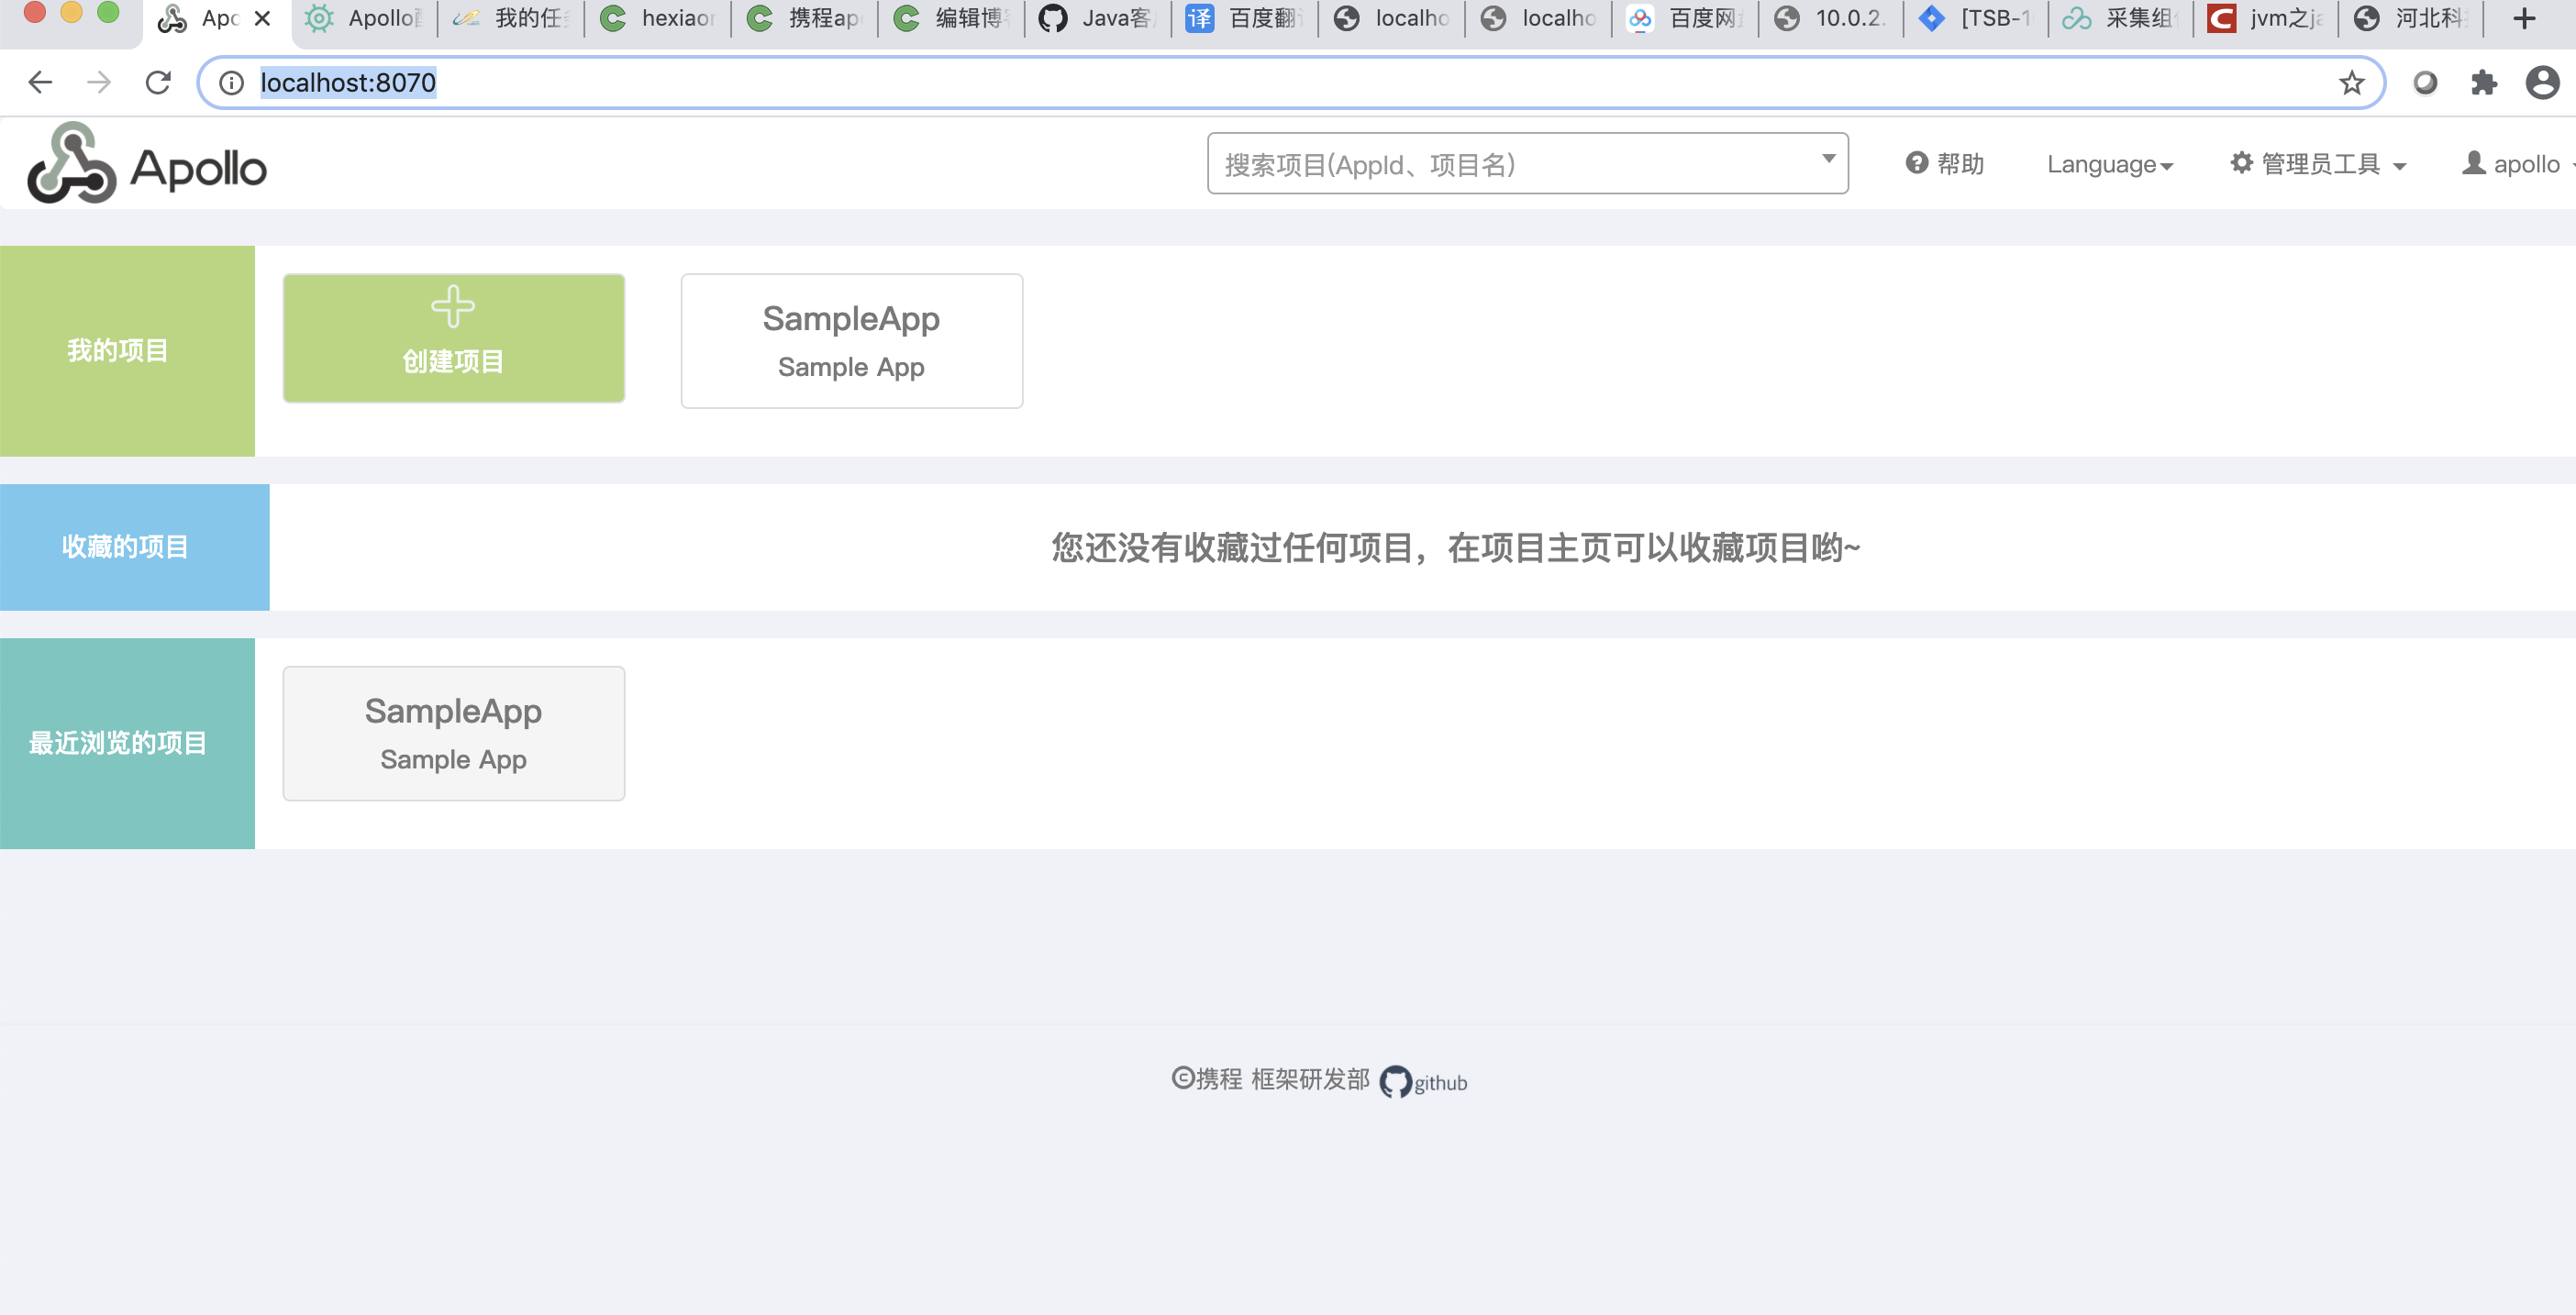Click the project search box
This screenshot has height=1315, width=2576.
point(1527,164)
